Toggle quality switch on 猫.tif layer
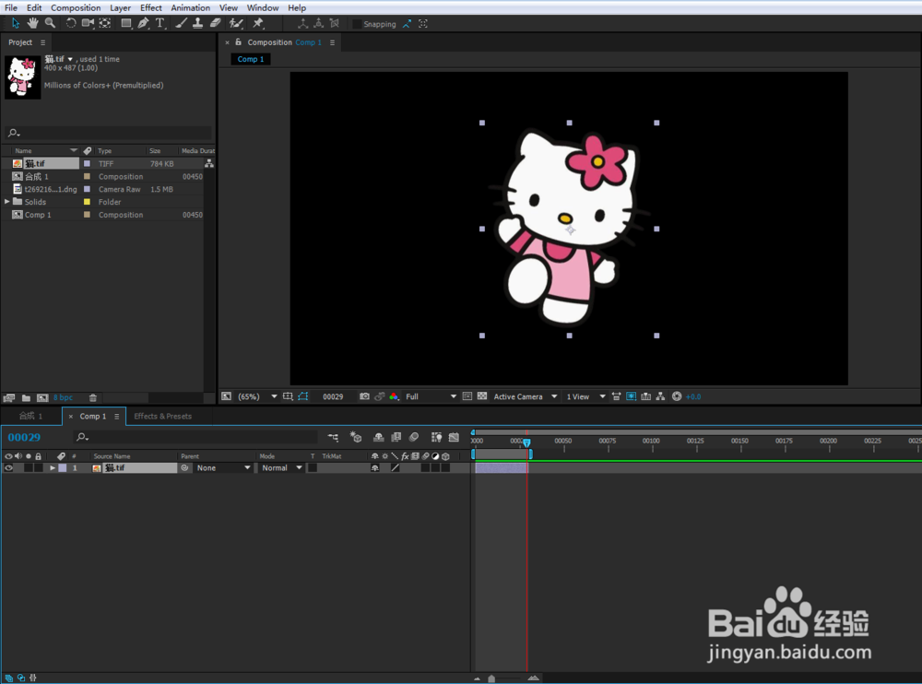The width and height of the screenshot is (922, 684). (x=396, y=468)
